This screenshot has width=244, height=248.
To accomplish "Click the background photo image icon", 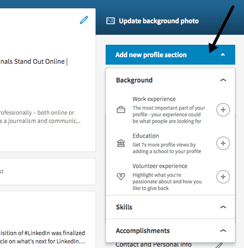I will [x=111, y=21].
